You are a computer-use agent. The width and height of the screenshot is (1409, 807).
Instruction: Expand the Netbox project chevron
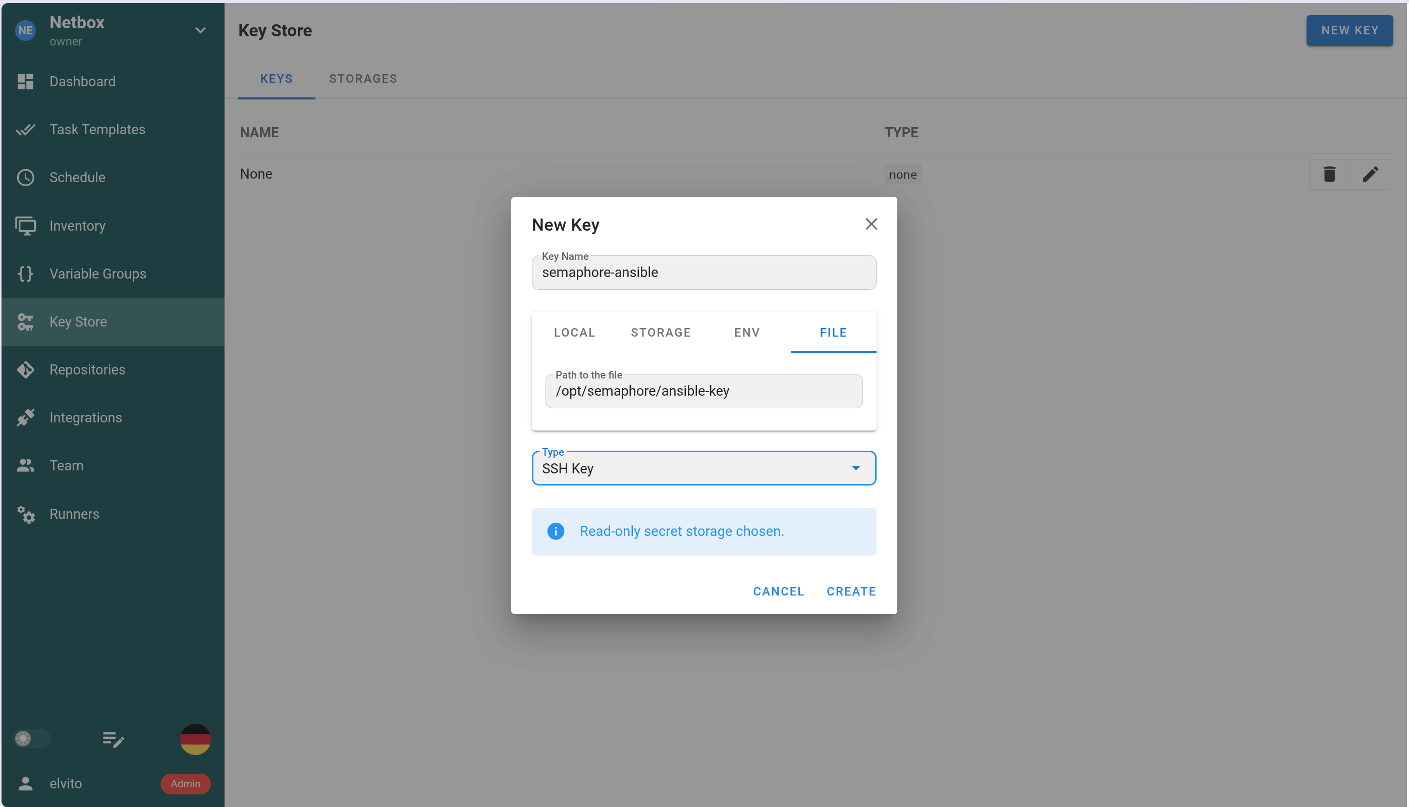click(200, 30)
